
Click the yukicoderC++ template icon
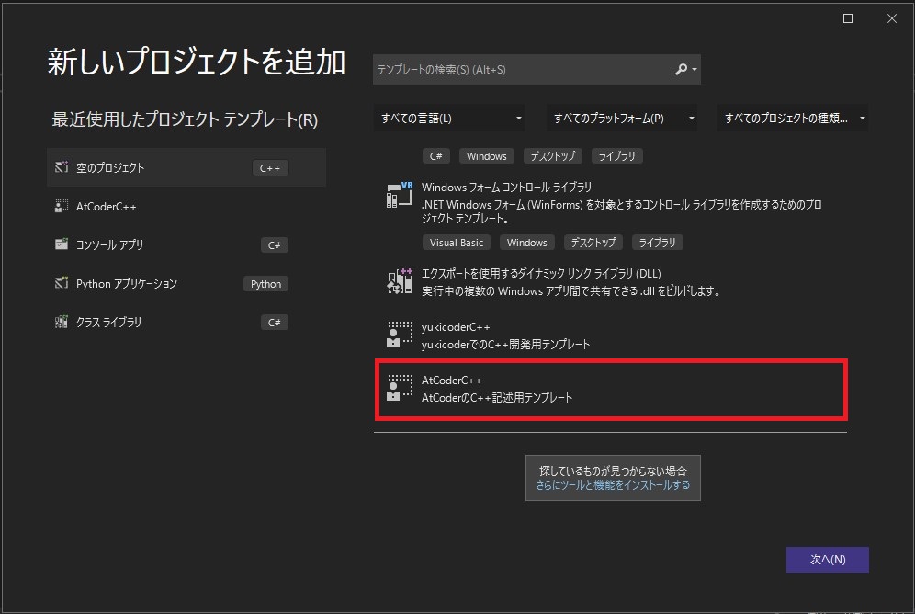pyautogui.click(x=399, y=335)
